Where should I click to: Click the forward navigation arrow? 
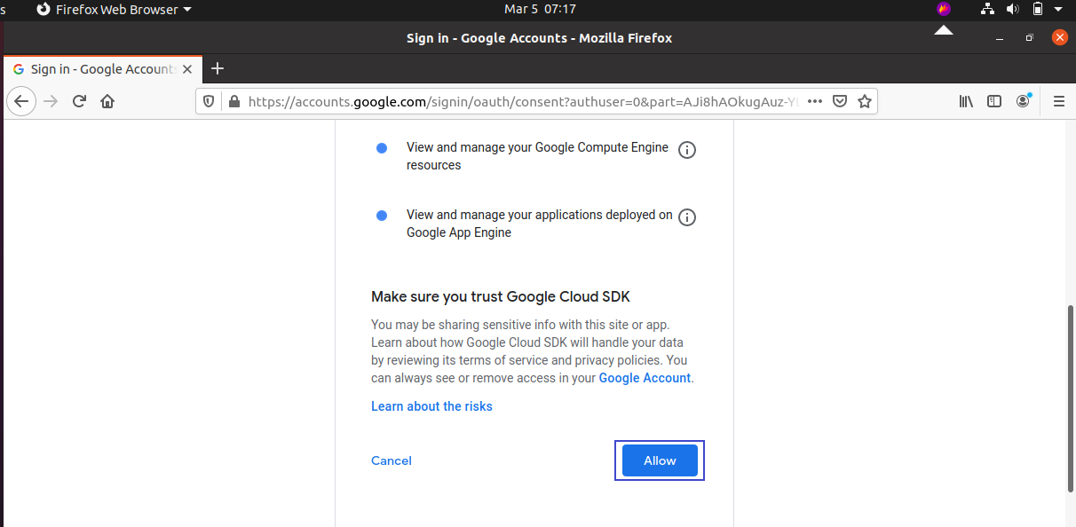tap(51, 101)
